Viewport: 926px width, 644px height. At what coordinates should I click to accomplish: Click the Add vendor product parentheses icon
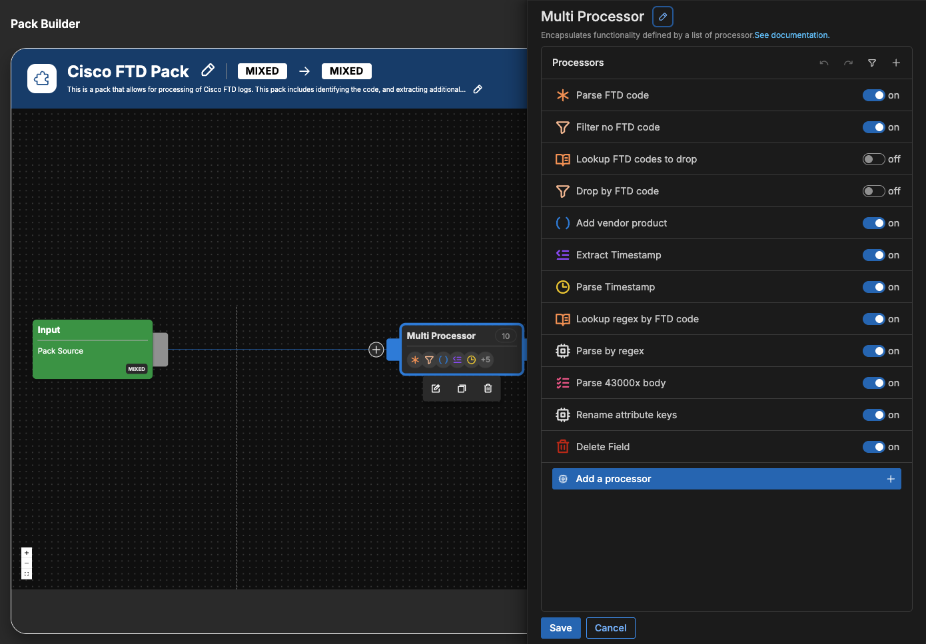pyautogui.click(x=563, y=223)
